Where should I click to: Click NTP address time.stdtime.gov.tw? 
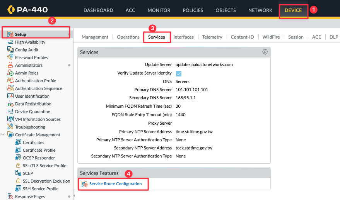[x=194, y=132]
